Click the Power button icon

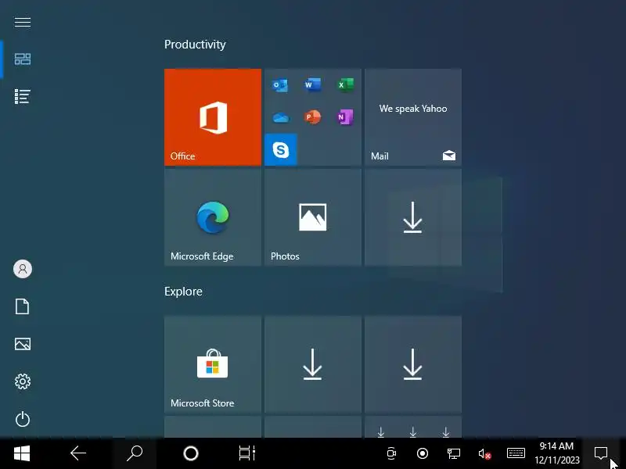click(x=23, y=419)
